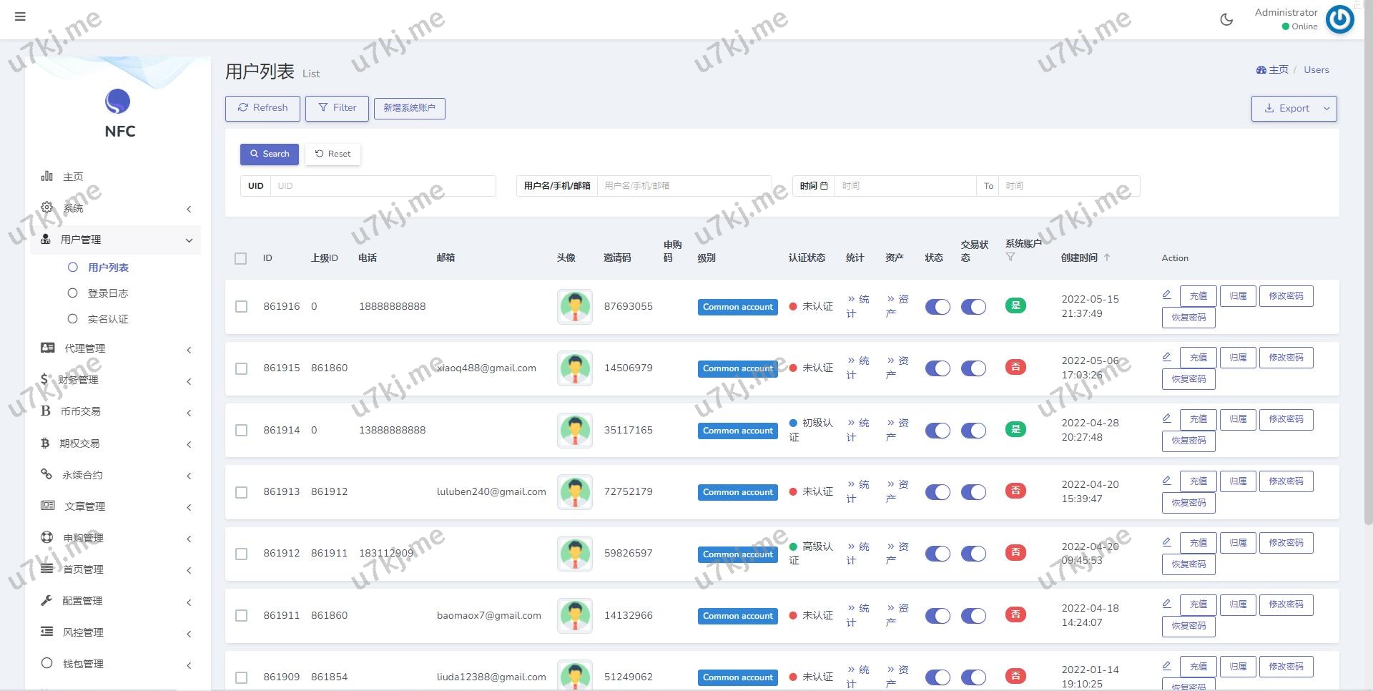Image resolution: width=1373 pixels, height=691 pixels.
Task: Open the Export dropdown arrow
Action: pos(1327,109)
